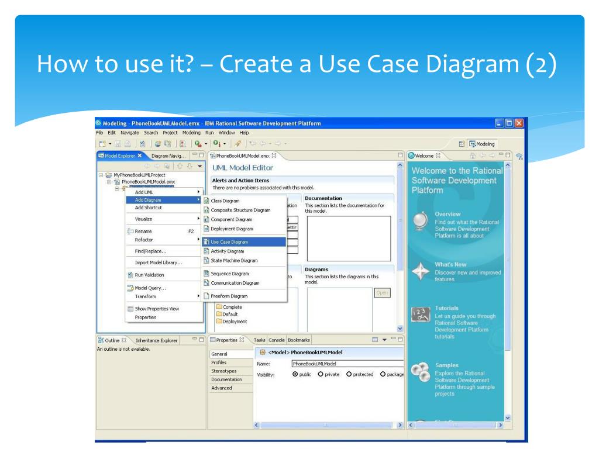Open the Debug dropdown arrow
The height and width of the screenshot is (449, 599).
click(x=206, y=144)
